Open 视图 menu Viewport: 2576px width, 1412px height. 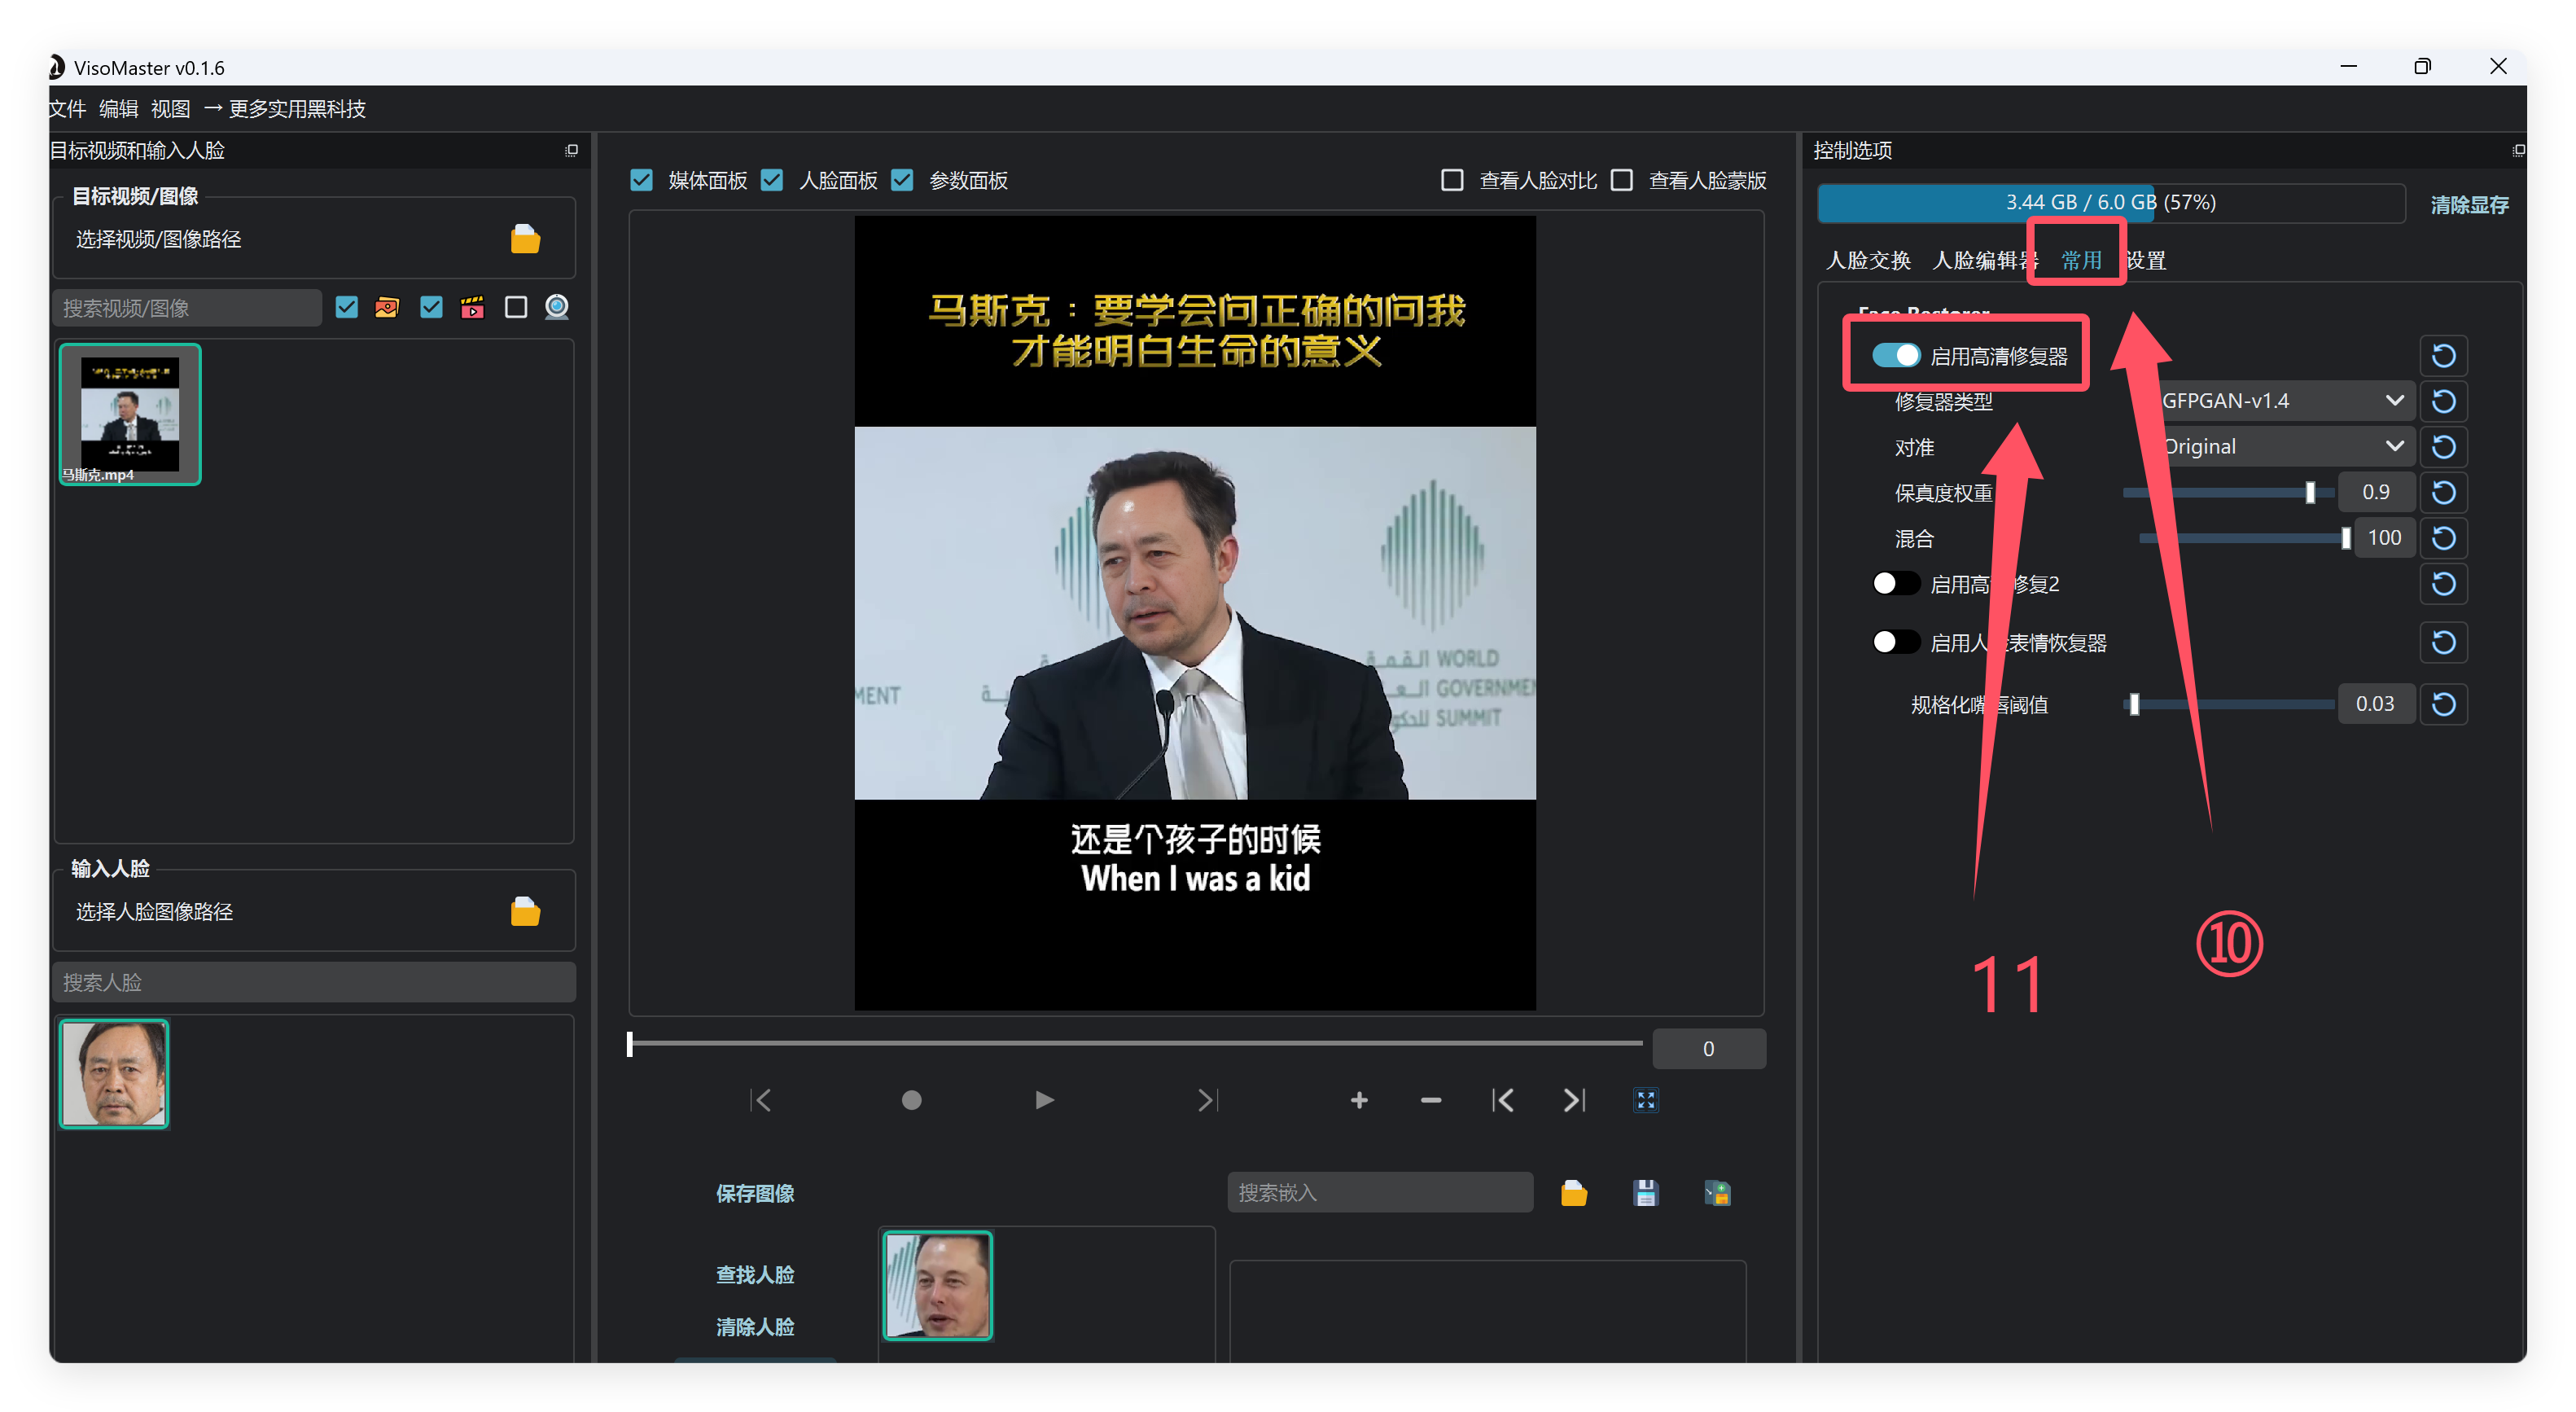171,109
